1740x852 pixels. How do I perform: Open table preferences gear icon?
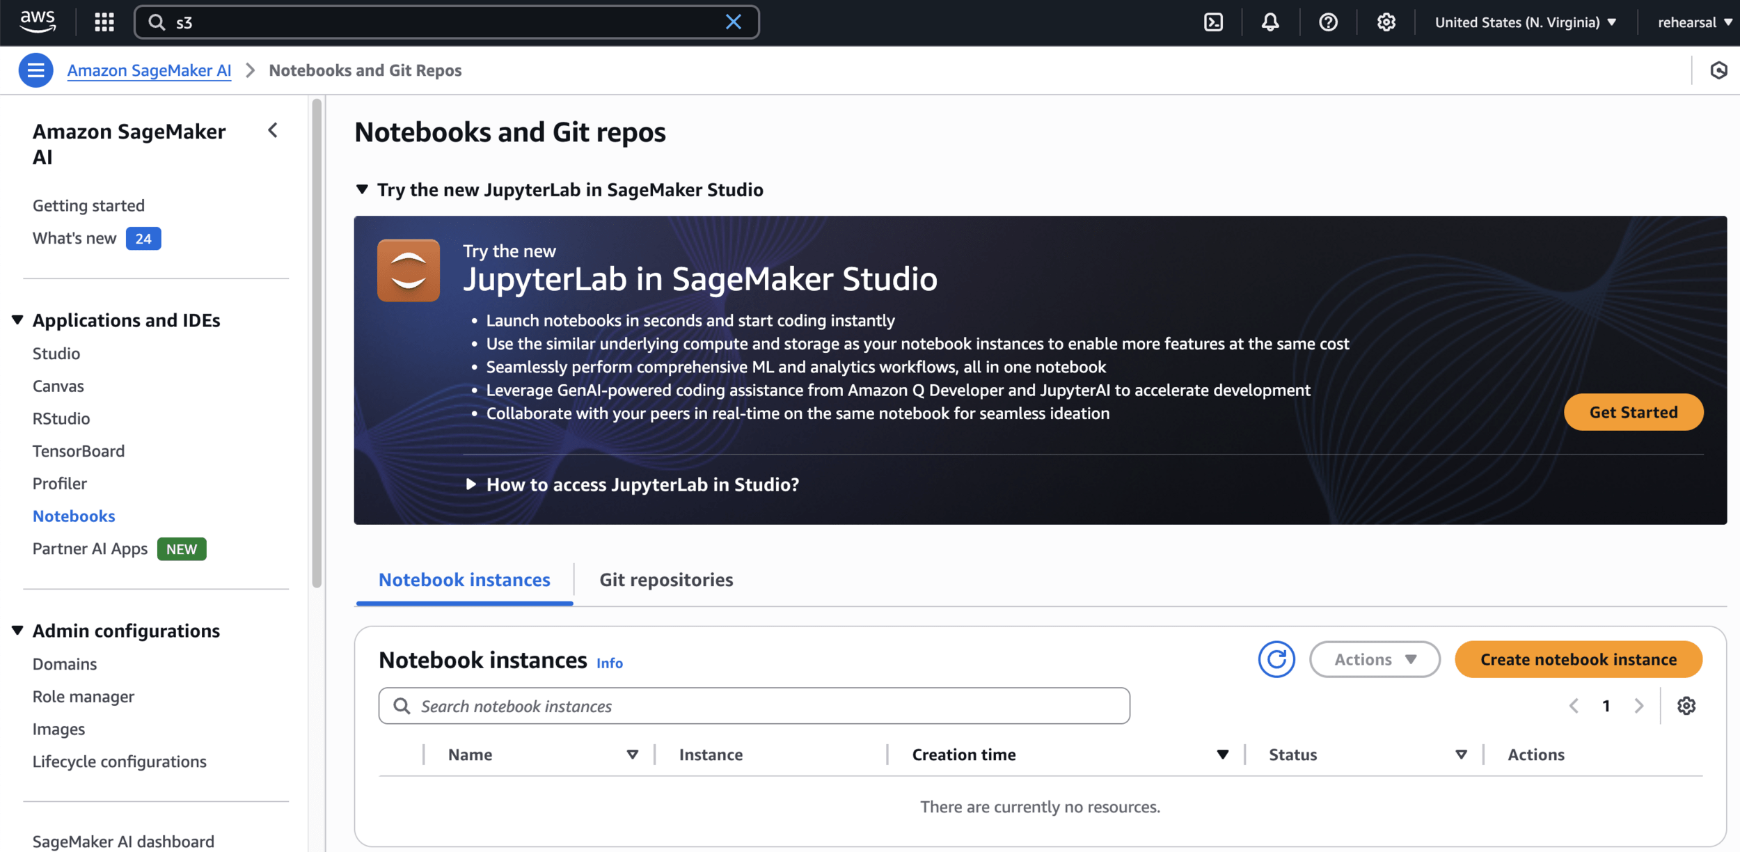pyautogui.click(x=1686, y=706)
